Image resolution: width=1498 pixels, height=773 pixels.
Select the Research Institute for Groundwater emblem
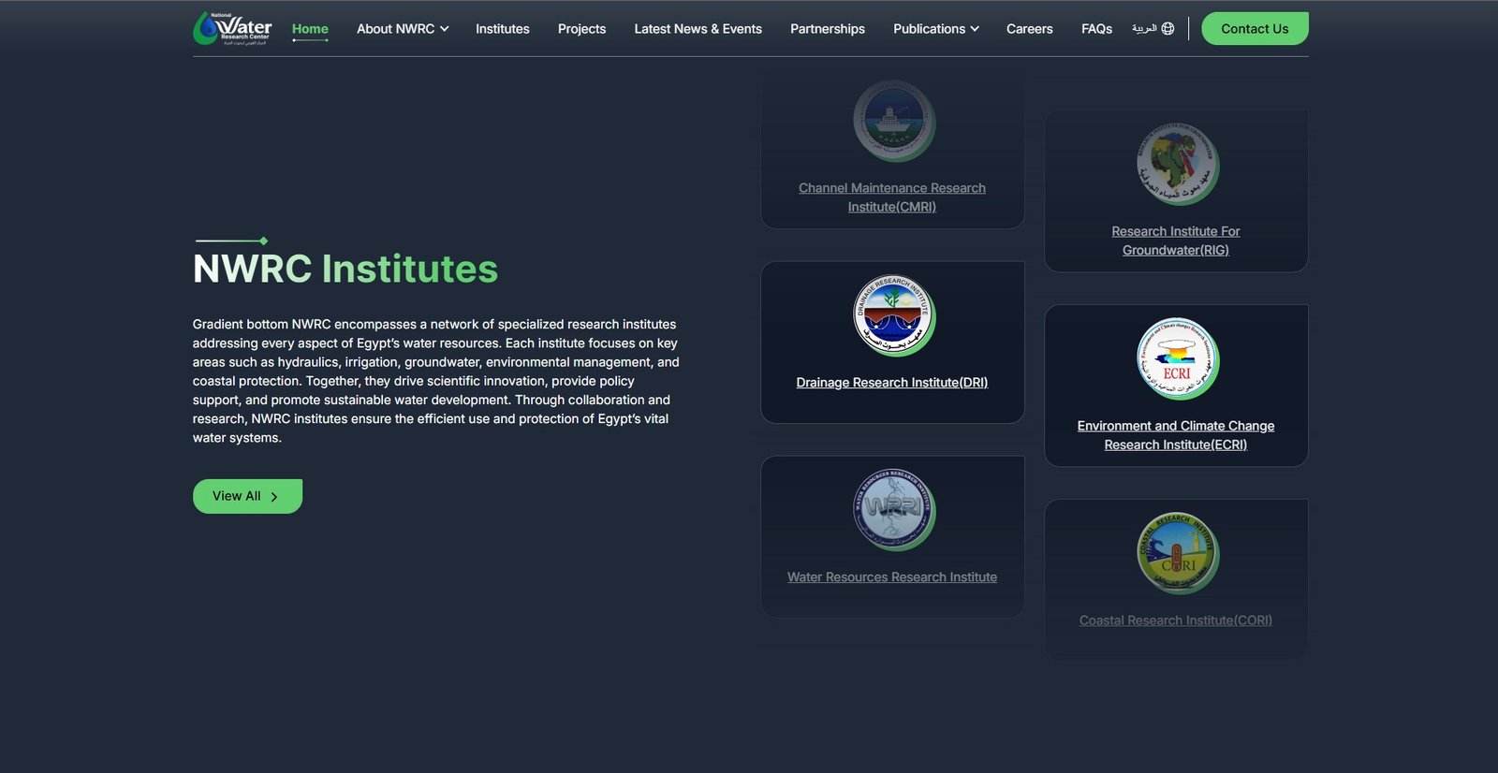click(x=1176, y=164)
